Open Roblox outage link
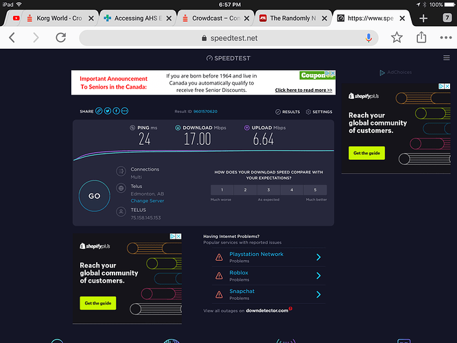This screenshot has width=457, height=343. (x=239, y=273)
